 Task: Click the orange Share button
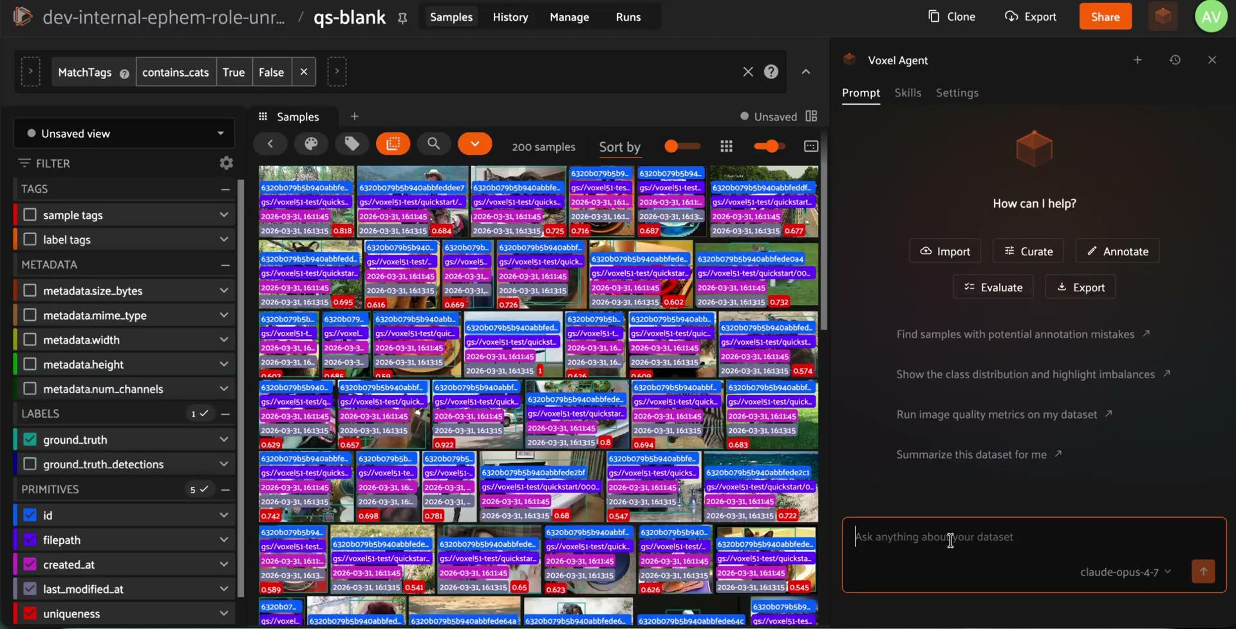[1105, 17]
